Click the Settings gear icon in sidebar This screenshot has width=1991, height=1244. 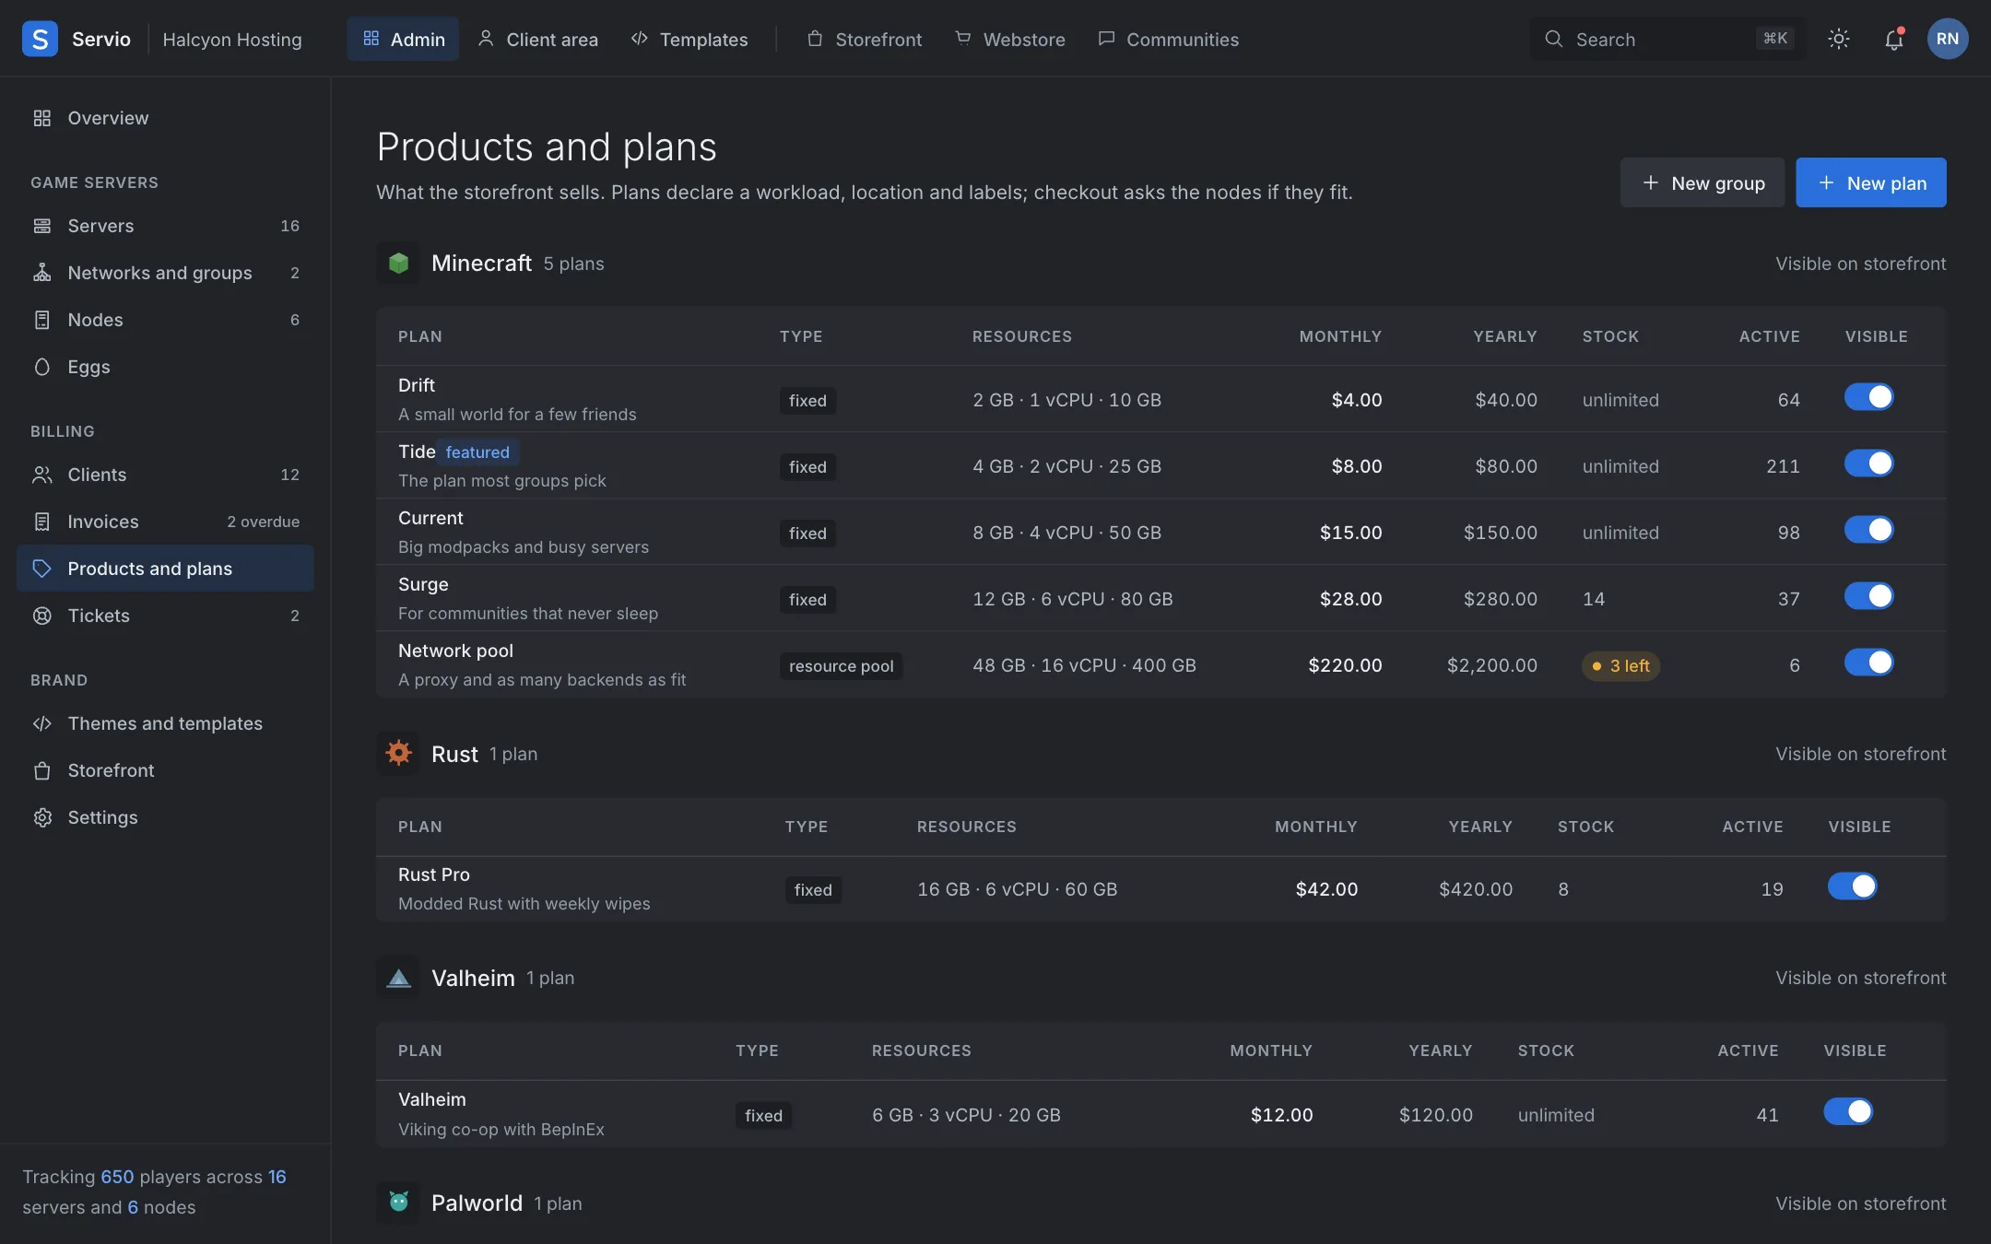(x=41, y=817)
